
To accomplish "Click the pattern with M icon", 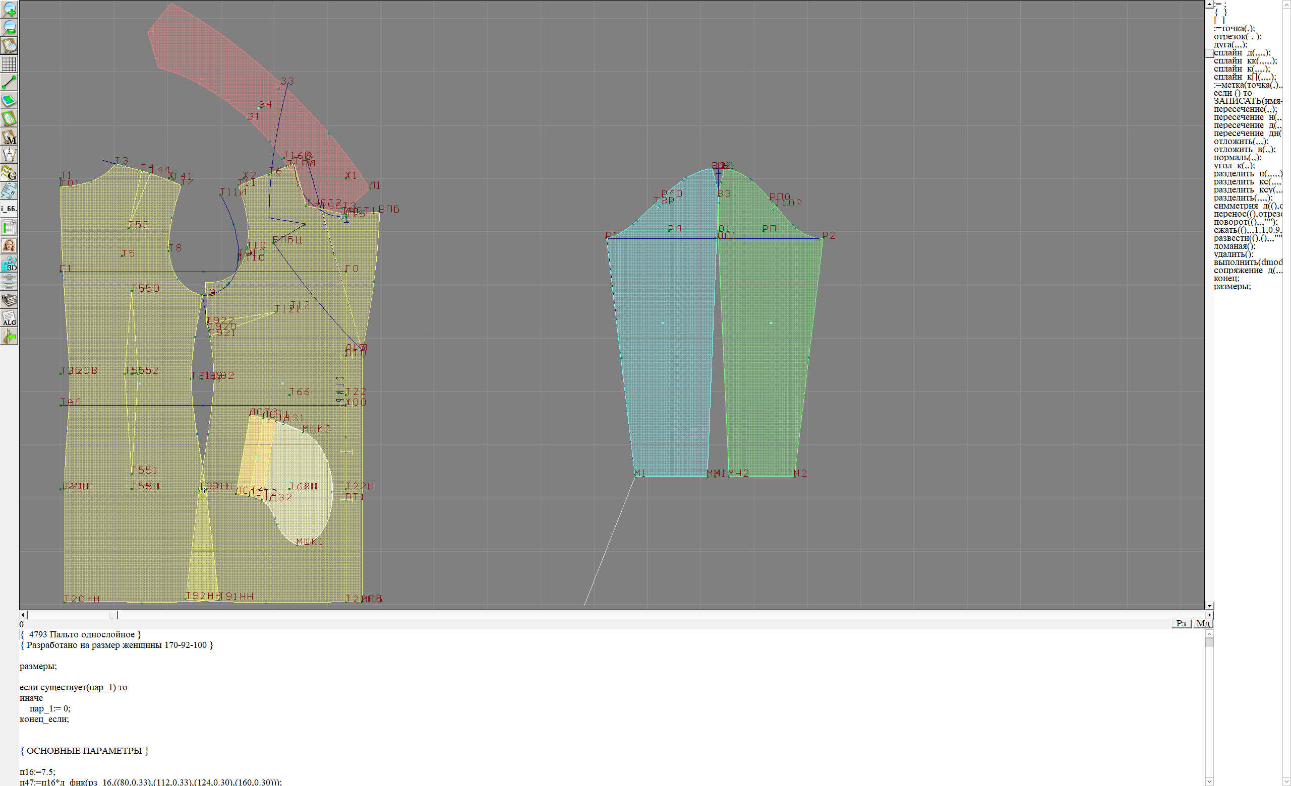I will 9,137.
